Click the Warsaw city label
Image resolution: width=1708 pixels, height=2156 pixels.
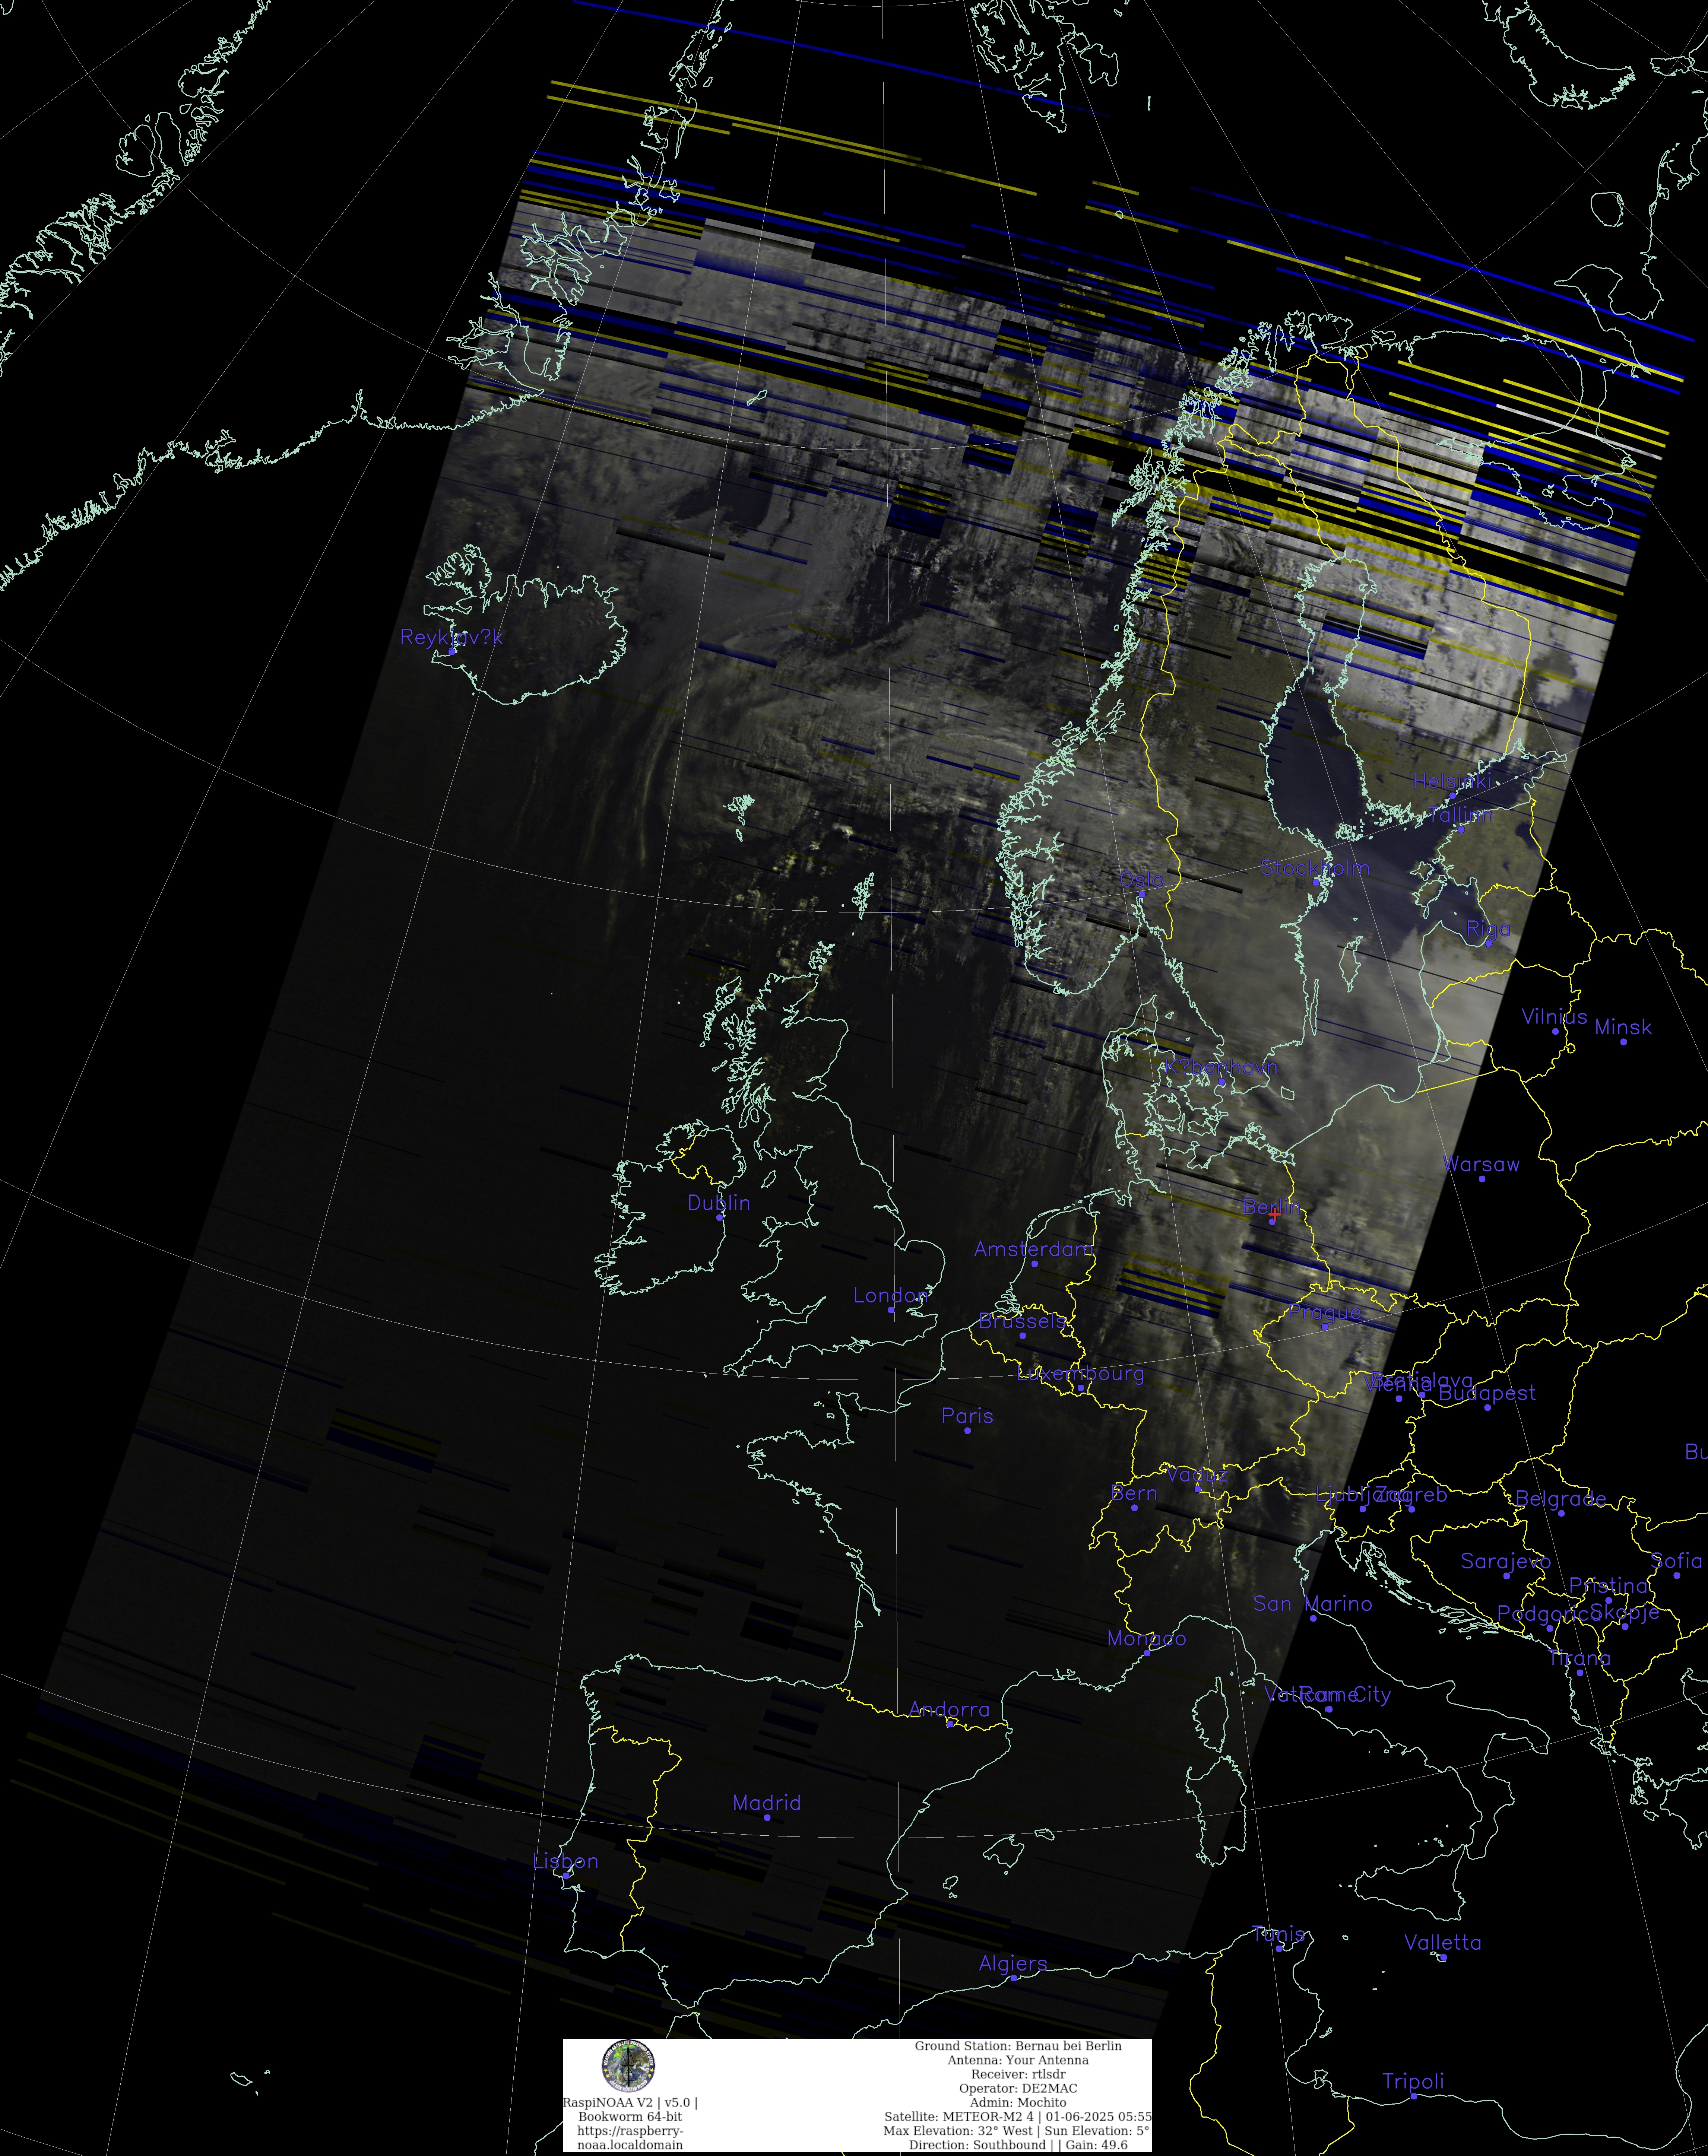1481,1165
